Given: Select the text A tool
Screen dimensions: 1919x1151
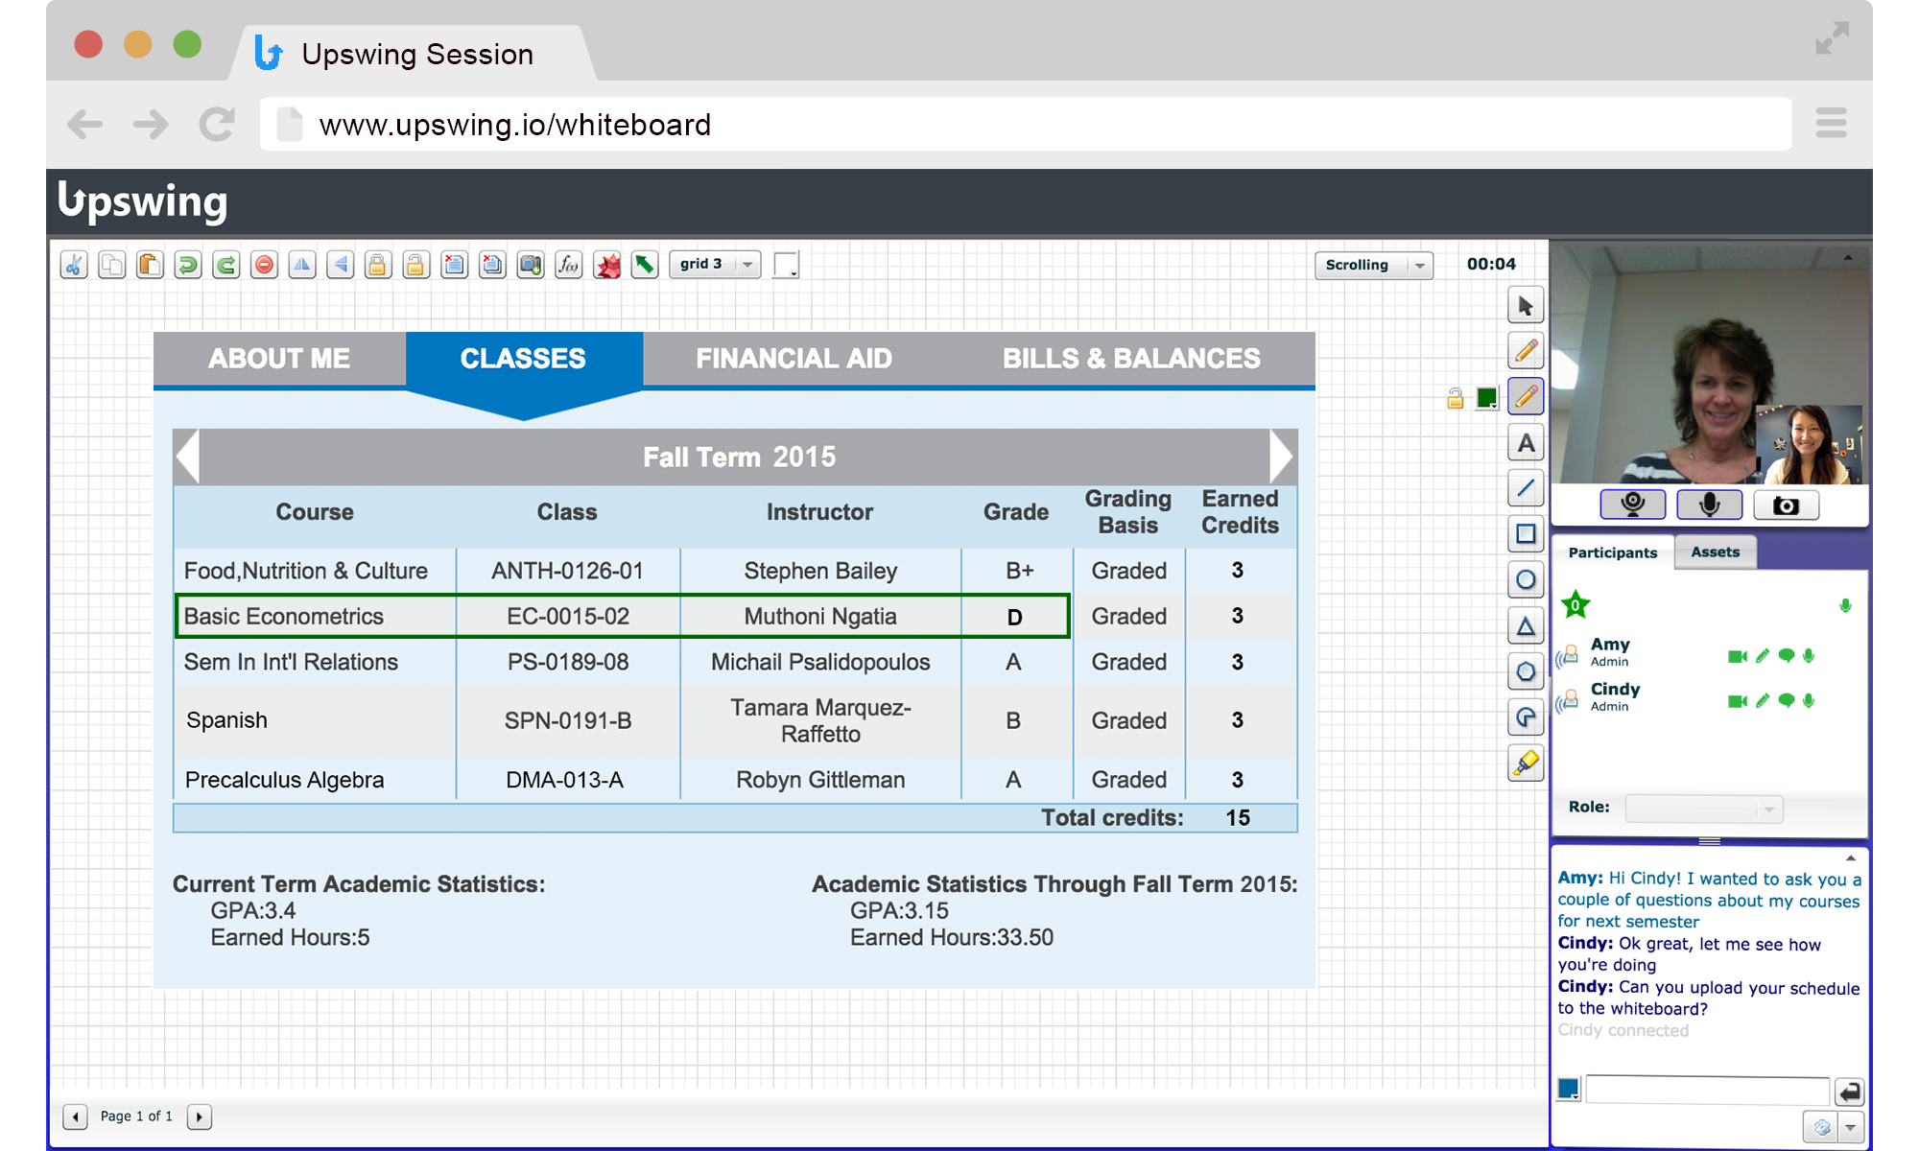Looking at the screenshot, I should (x=1526, y=443).
